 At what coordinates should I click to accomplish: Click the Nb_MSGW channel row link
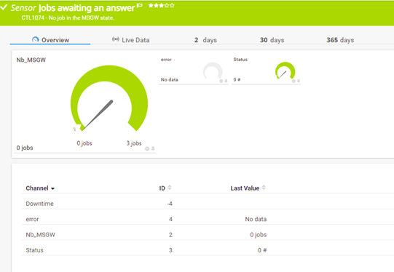pyautogui.click(x=40, y=235)
